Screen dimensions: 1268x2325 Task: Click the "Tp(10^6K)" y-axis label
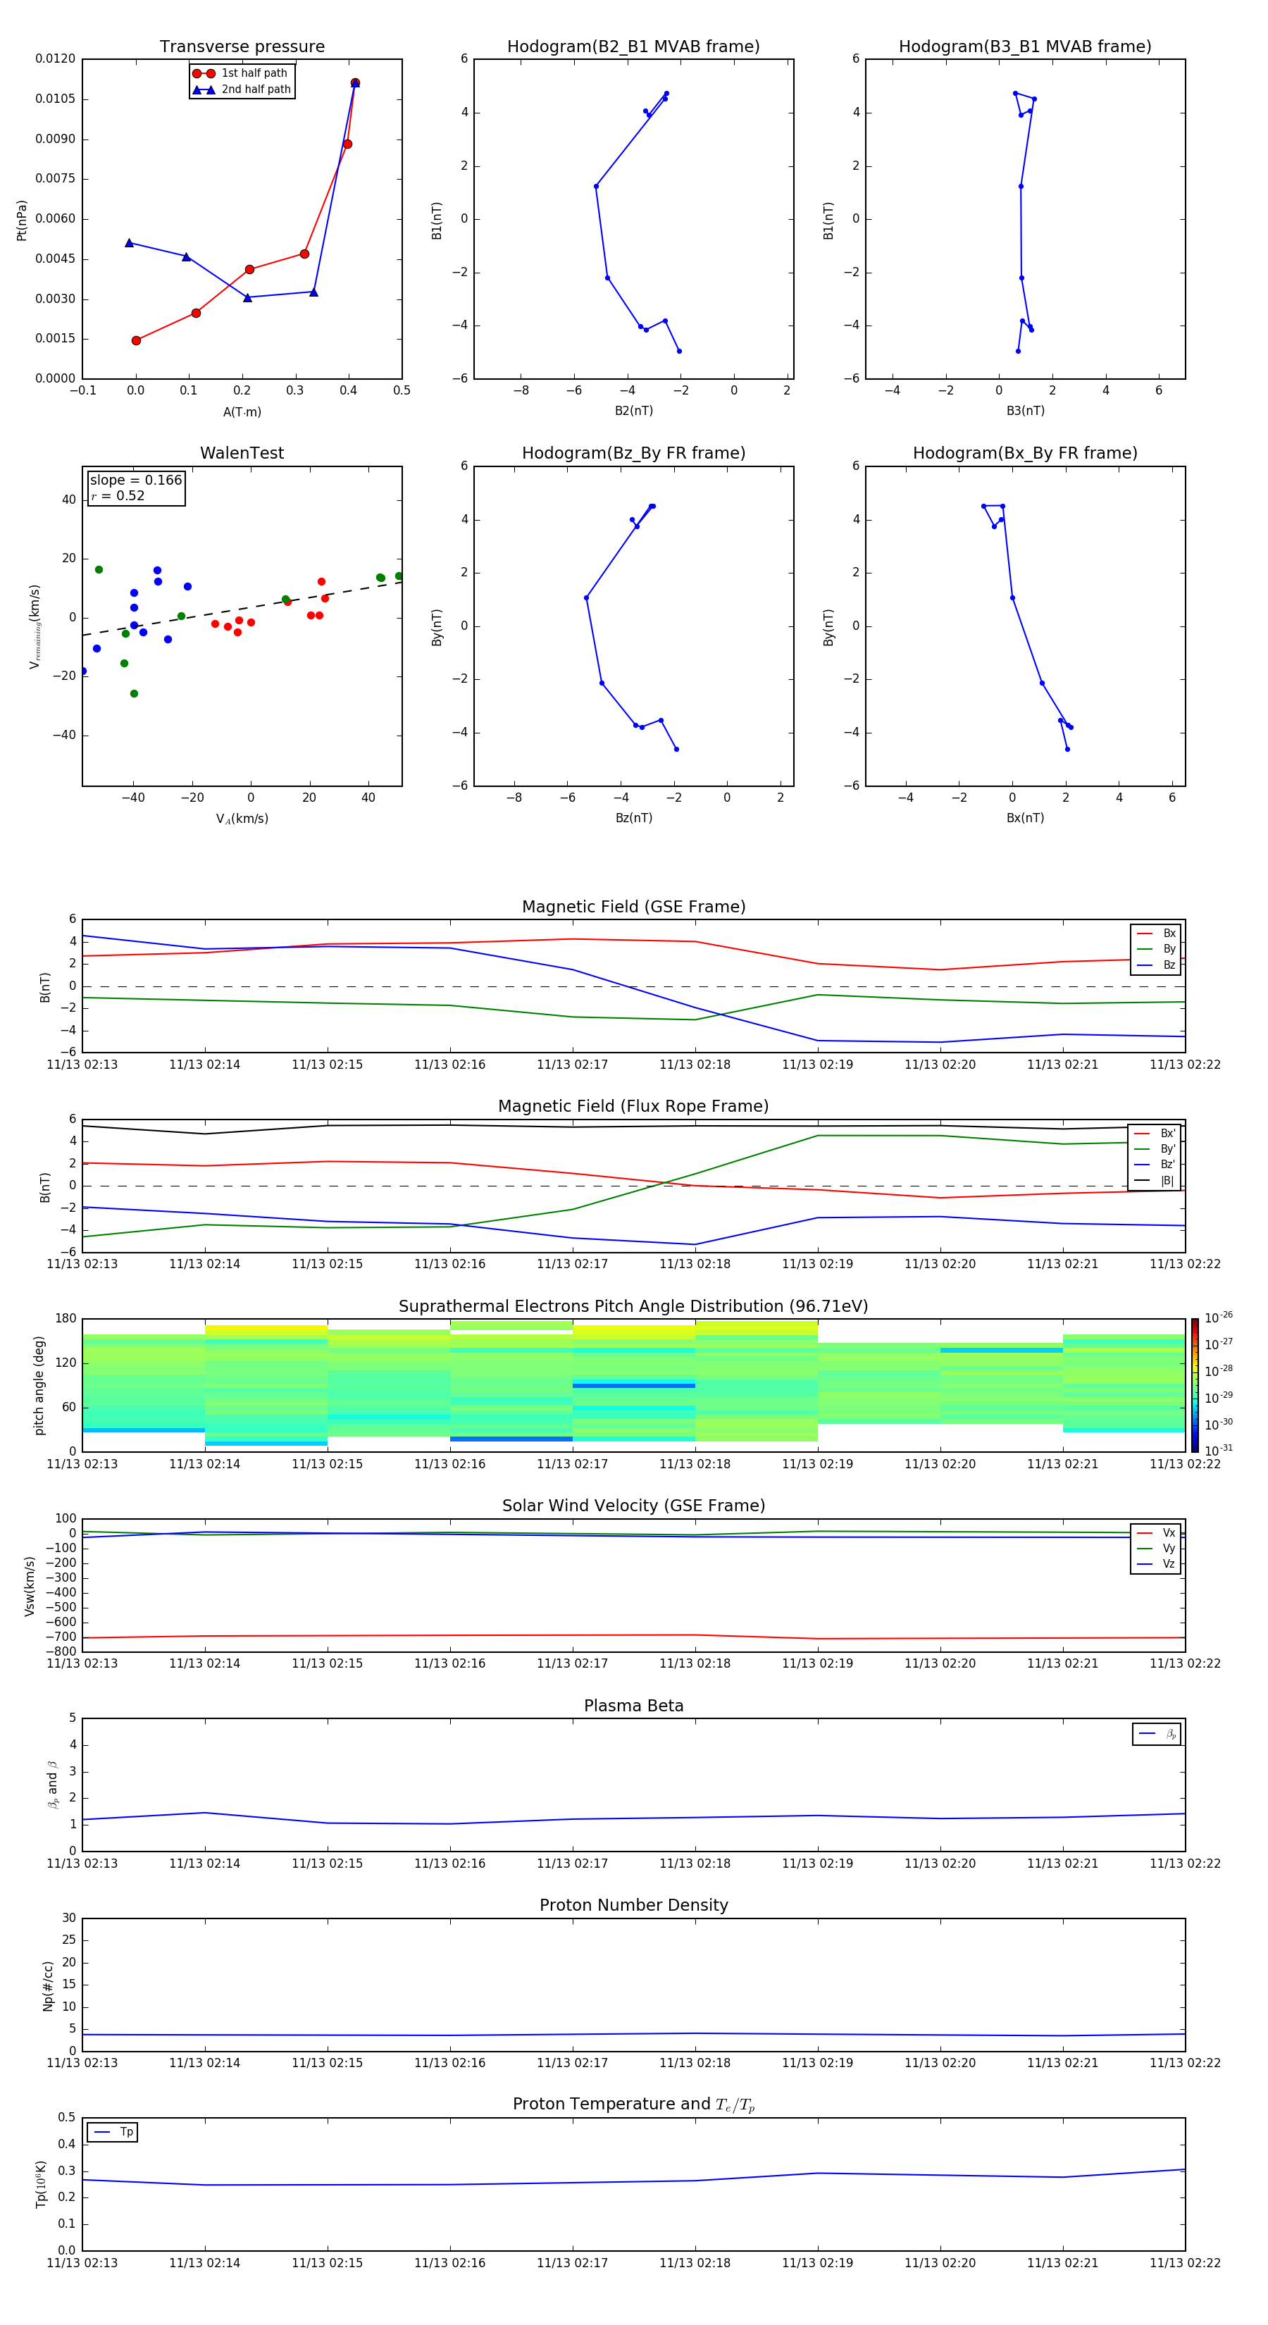click(x=41, y=2184)
